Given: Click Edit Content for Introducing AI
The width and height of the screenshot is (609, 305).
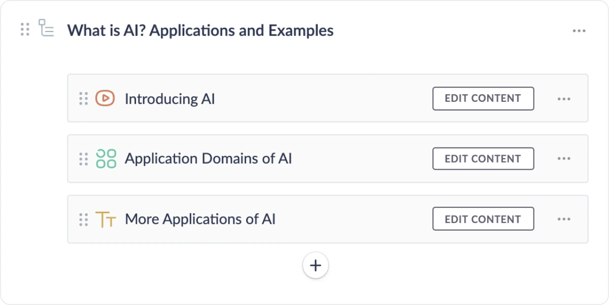Looking at the screenshot, I should (483, 98).
